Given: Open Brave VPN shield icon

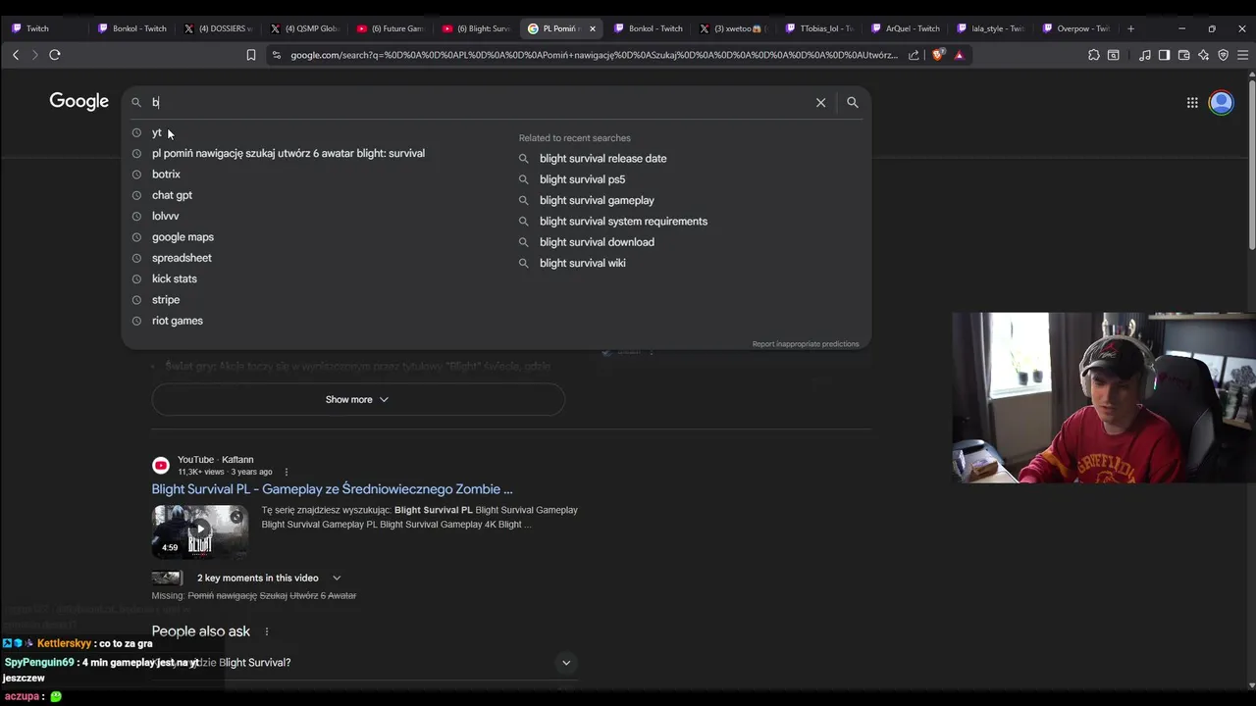Looking at the screenshot, I should point(1223,55).
